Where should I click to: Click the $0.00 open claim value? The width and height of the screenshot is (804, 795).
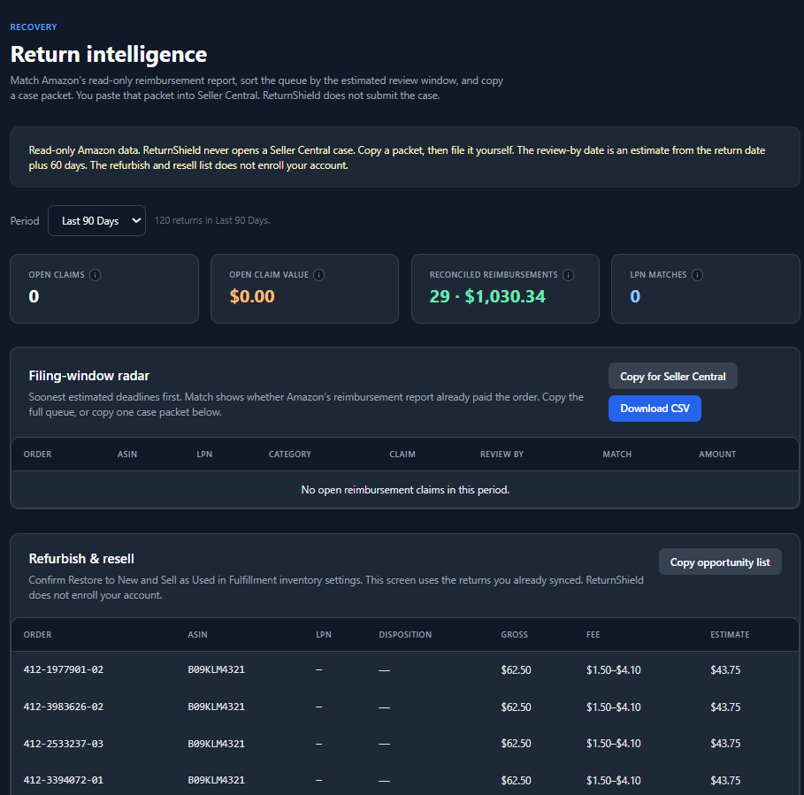pos(252,296)
